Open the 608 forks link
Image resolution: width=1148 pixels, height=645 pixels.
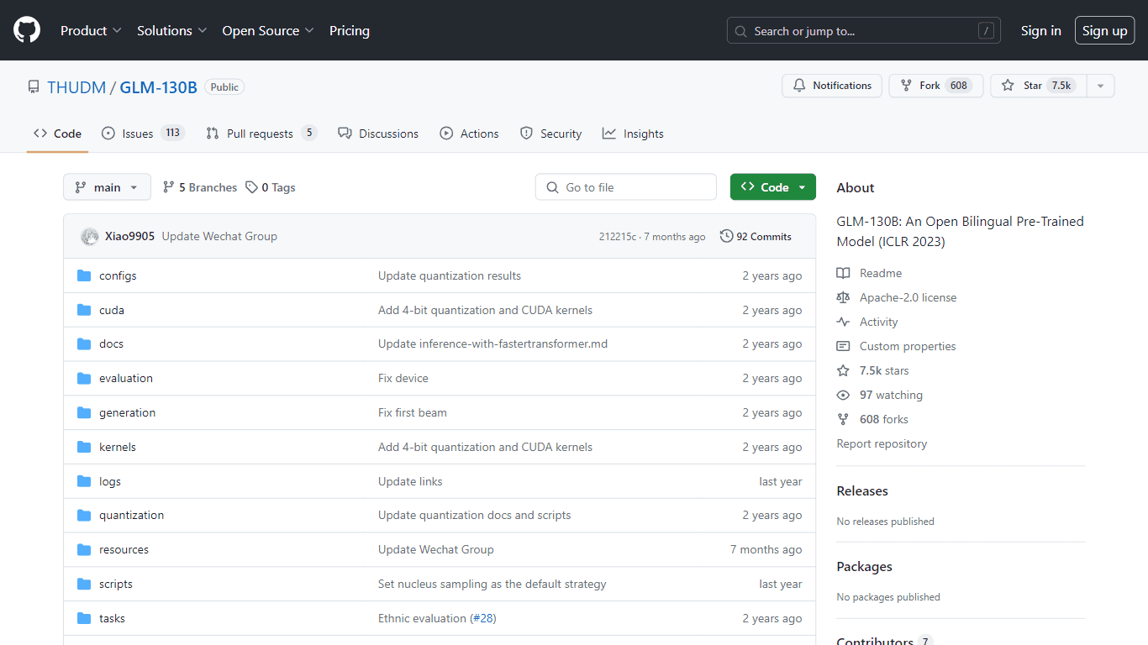pyautogui.click(x=883, y=419)
